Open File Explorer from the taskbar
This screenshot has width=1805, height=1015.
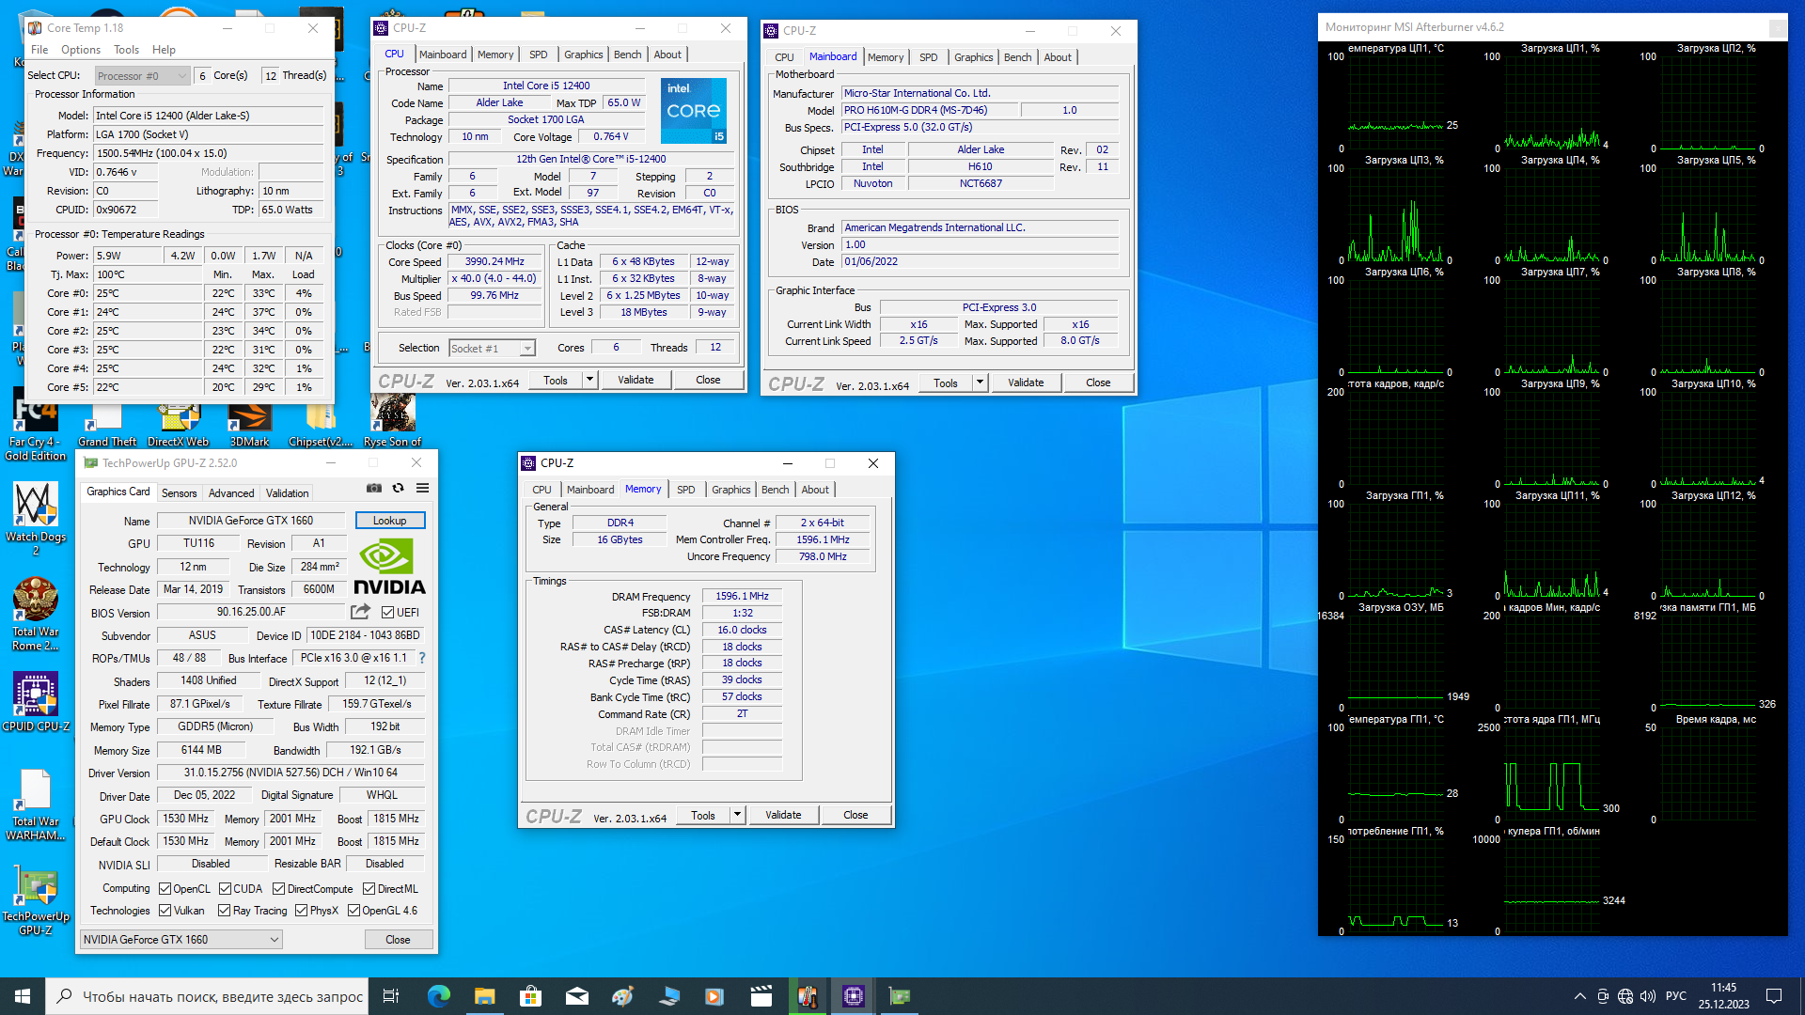[484, 996]
